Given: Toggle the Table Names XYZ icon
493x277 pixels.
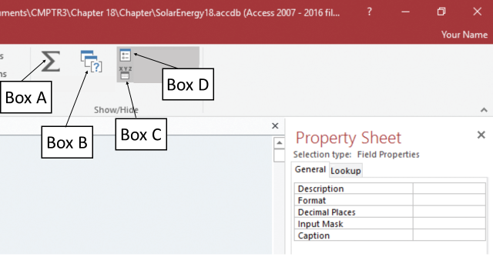Looking at the screenshot, I should point(125,73).
